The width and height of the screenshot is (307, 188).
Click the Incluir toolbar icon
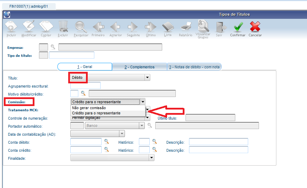(11, 27)
